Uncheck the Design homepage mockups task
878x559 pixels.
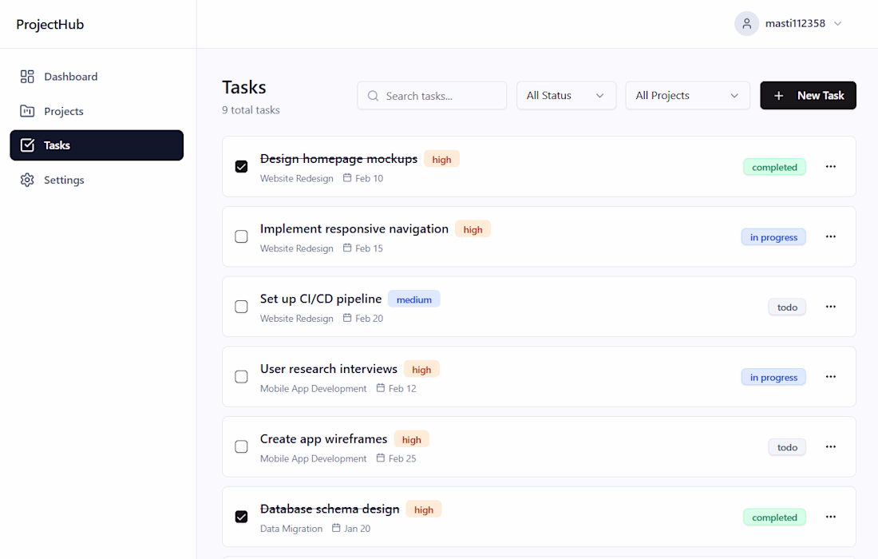pos(241,167)
